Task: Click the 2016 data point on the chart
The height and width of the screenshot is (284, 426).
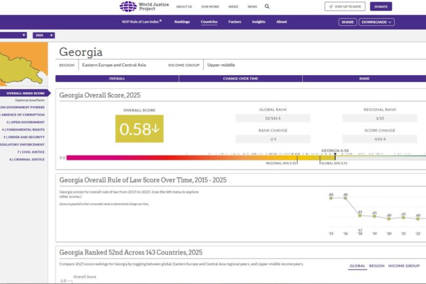Action: click(x=345, y=198)
